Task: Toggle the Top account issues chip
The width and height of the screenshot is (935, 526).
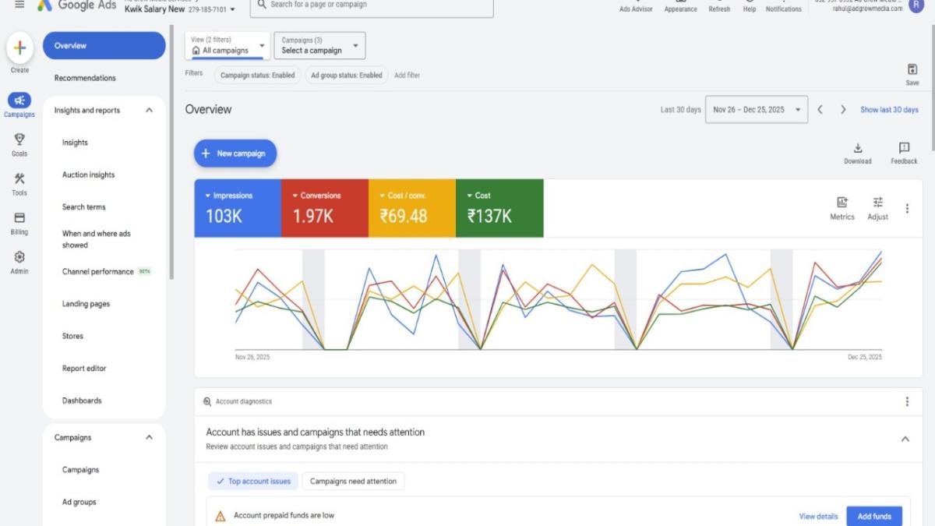Action: pyautogui.click(x=253, y=481)
